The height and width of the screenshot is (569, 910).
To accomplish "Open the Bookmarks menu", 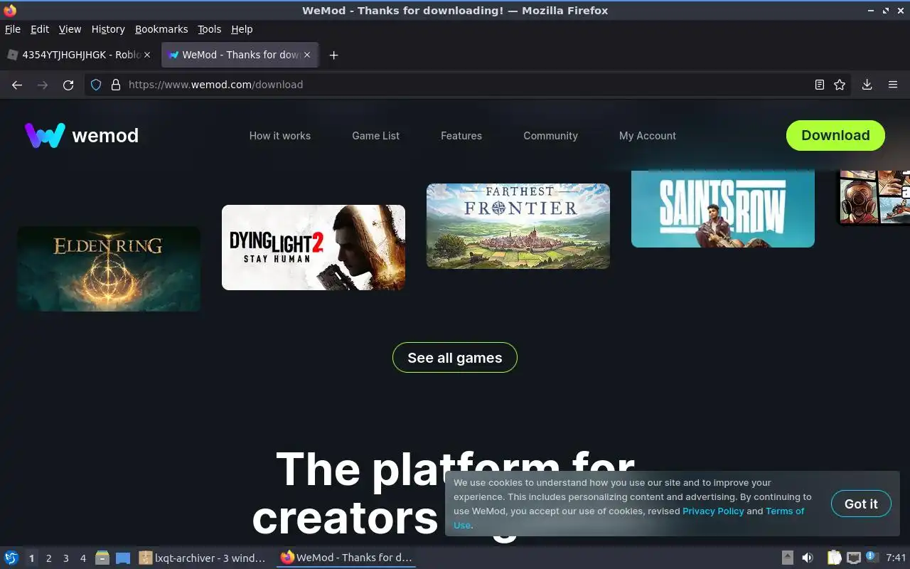I will tap(161, 29).
